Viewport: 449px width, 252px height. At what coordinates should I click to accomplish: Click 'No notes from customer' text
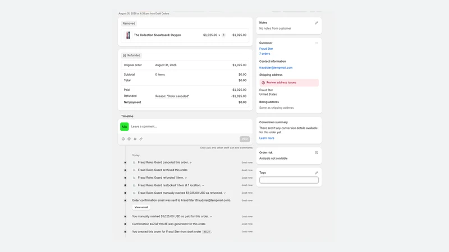[275, 29]
